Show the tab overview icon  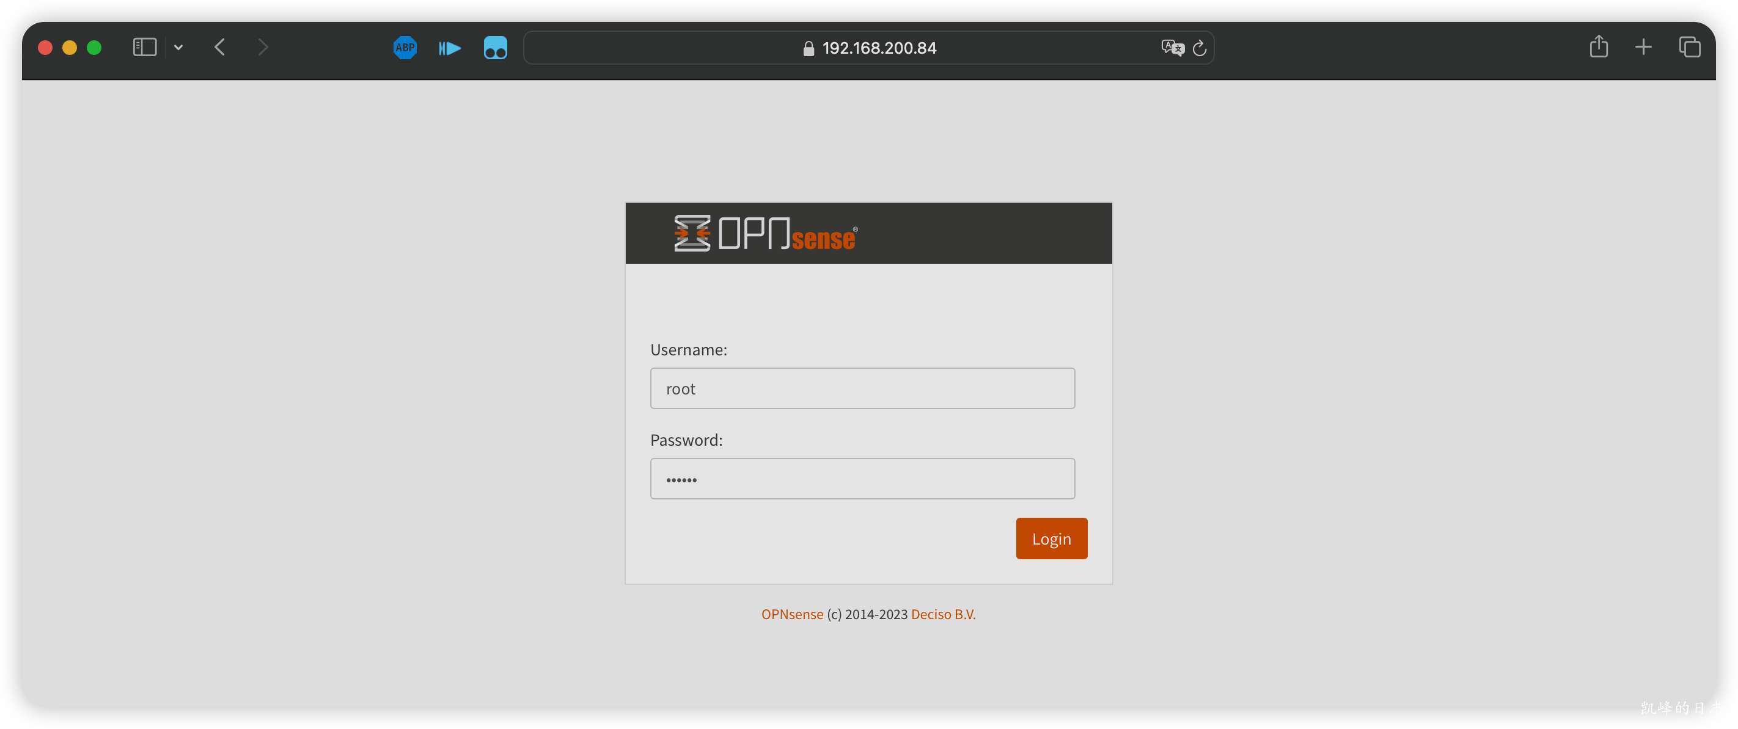1690,47
